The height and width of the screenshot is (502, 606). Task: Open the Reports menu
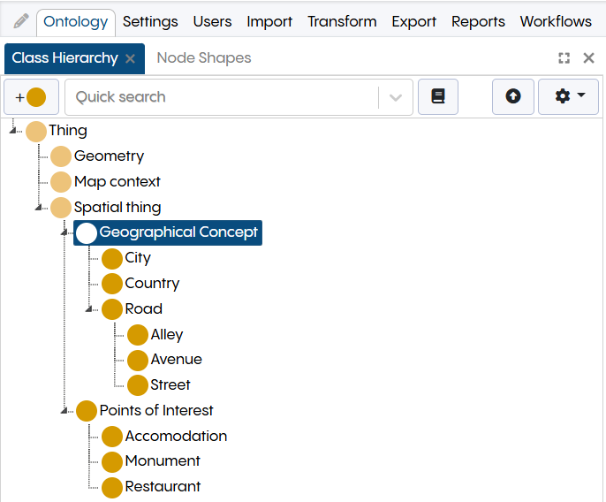point(478,21)
